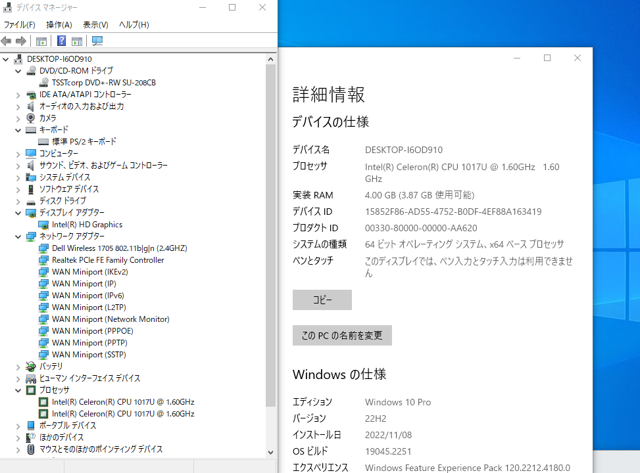The image size is (640, 473).
Task: Select the ポータブル デバイス category icon
Action: (31, 426)
